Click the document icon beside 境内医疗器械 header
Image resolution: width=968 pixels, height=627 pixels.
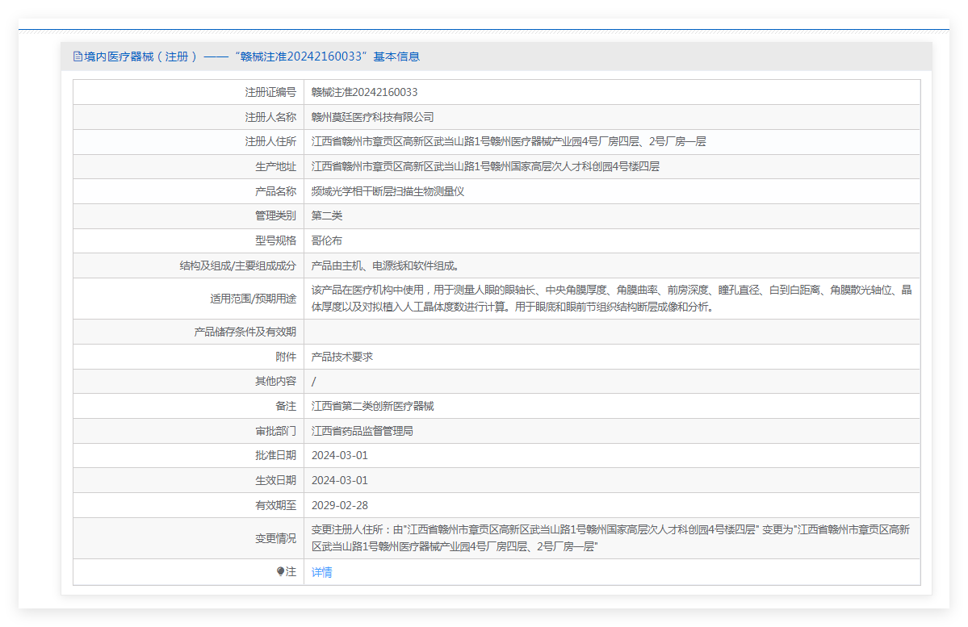click(78, 56)
